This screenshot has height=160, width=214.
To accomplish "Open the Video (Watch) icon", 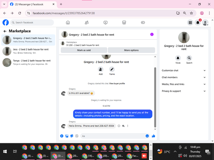I will 105,23.
